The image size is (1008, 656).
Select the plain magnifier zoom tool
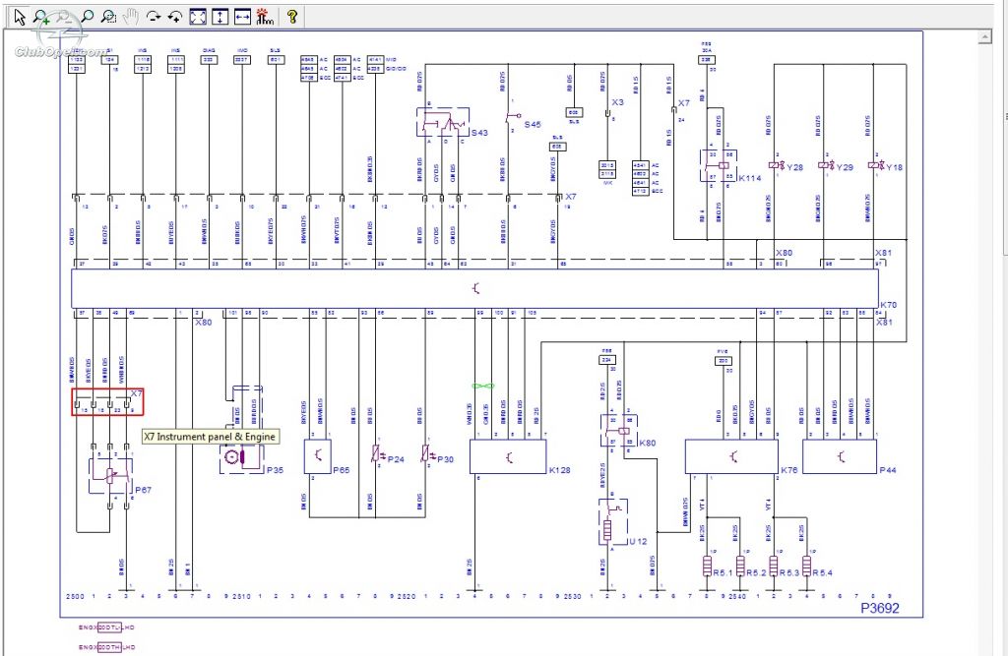click(87, 17)
